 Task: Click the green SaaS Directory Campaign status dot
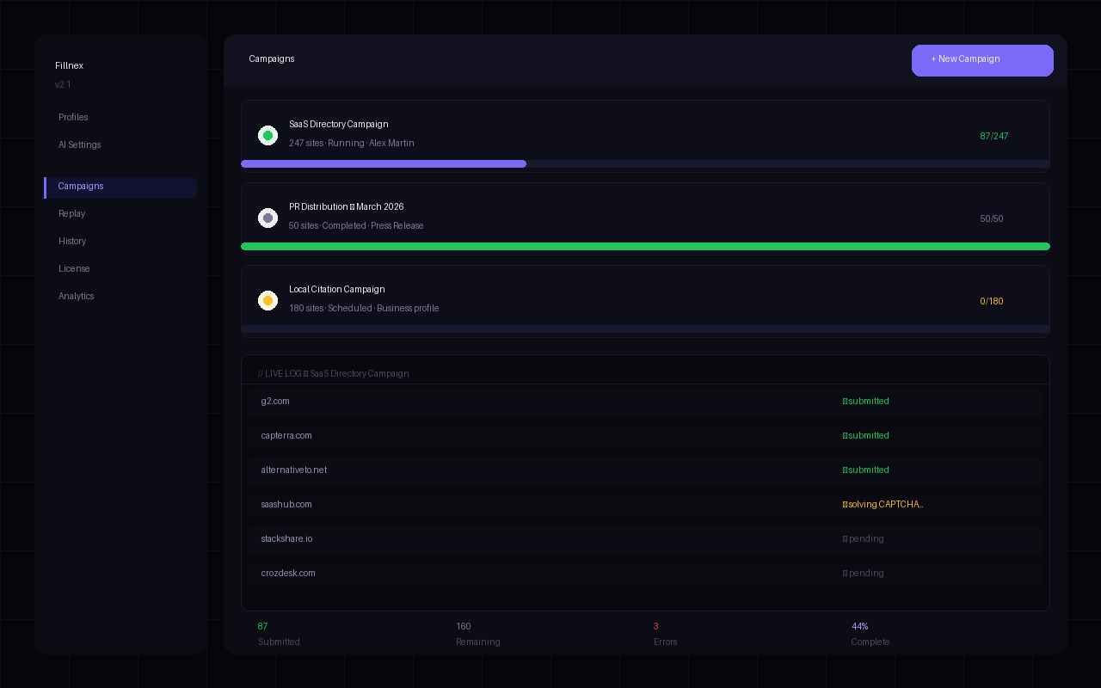click(268, 135)
